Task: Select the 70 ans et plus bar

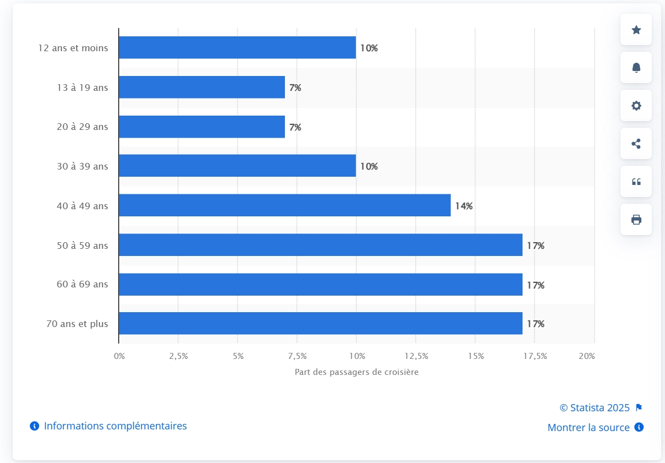Action: point(320,324)
